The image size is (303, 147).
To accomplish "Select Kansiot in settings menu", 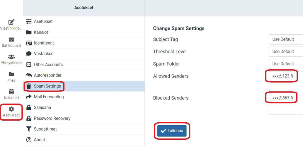I will point(41,32).
